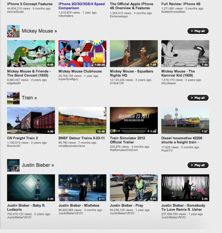Click CN Freight Train 2 title
Image resolution: width=222 pixels, height=233 pixels.
click(x=23, y=138)
